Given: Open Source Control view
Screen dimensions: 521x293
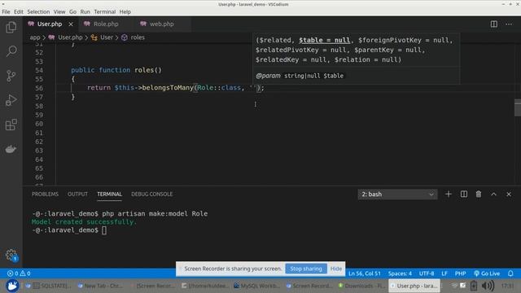Looking at the screenshot, I should pyautogui.click(x=11, y=76).
